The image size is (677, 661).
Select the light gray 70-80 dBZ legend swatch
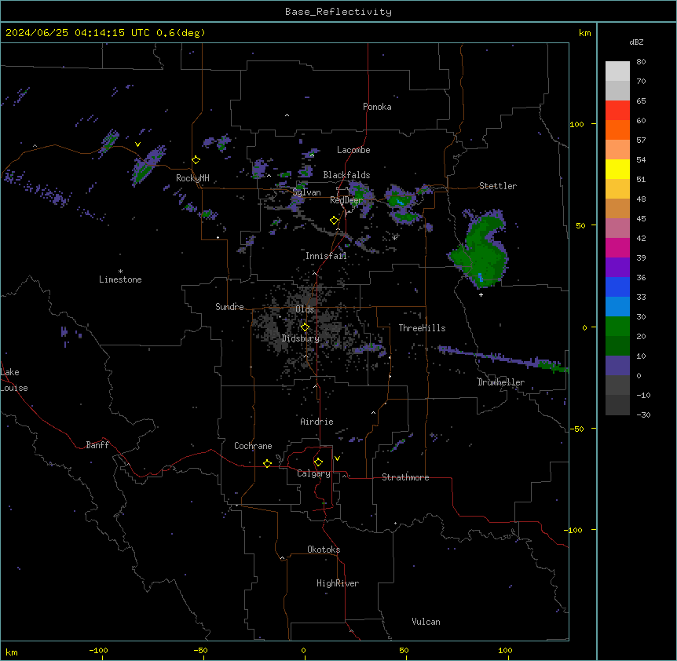tap(617, 71)
